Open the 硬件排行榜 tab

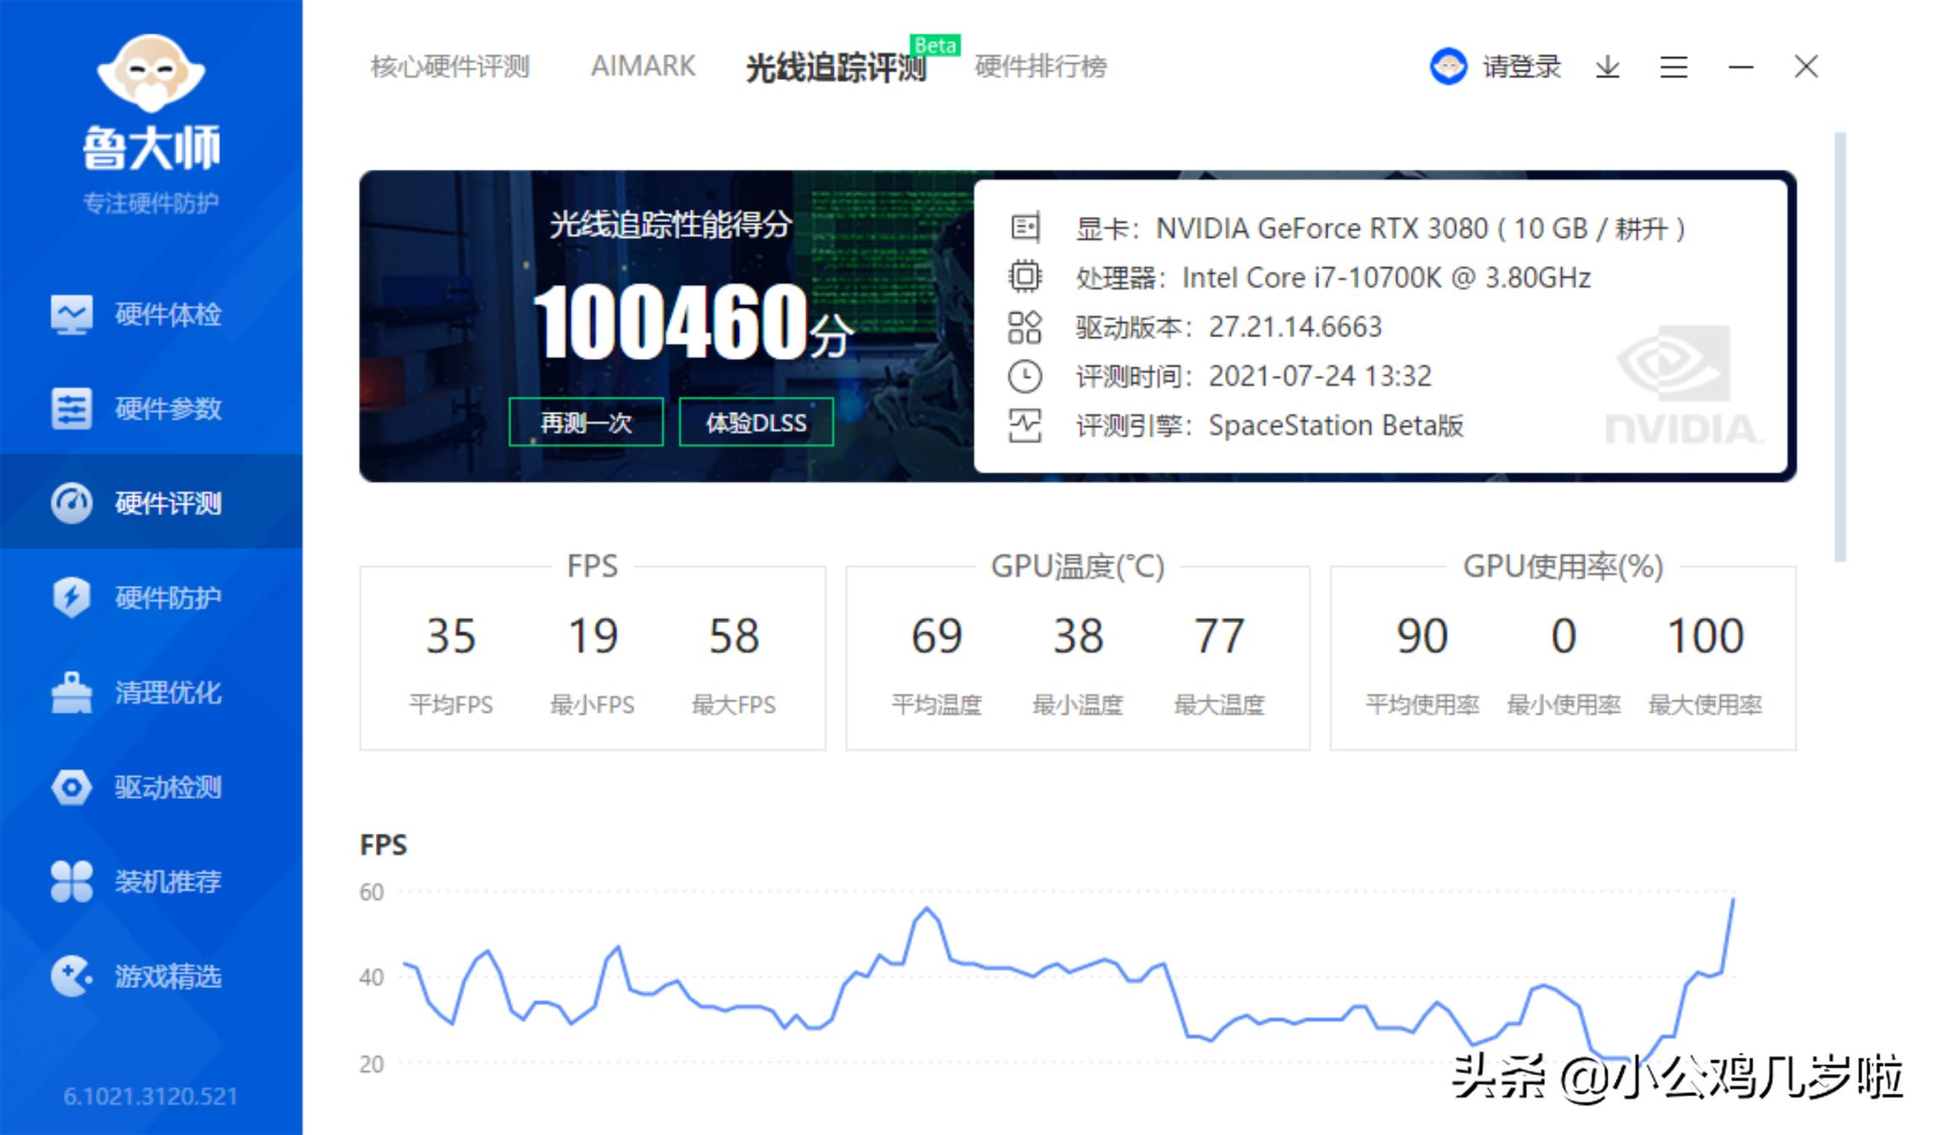1040,67
